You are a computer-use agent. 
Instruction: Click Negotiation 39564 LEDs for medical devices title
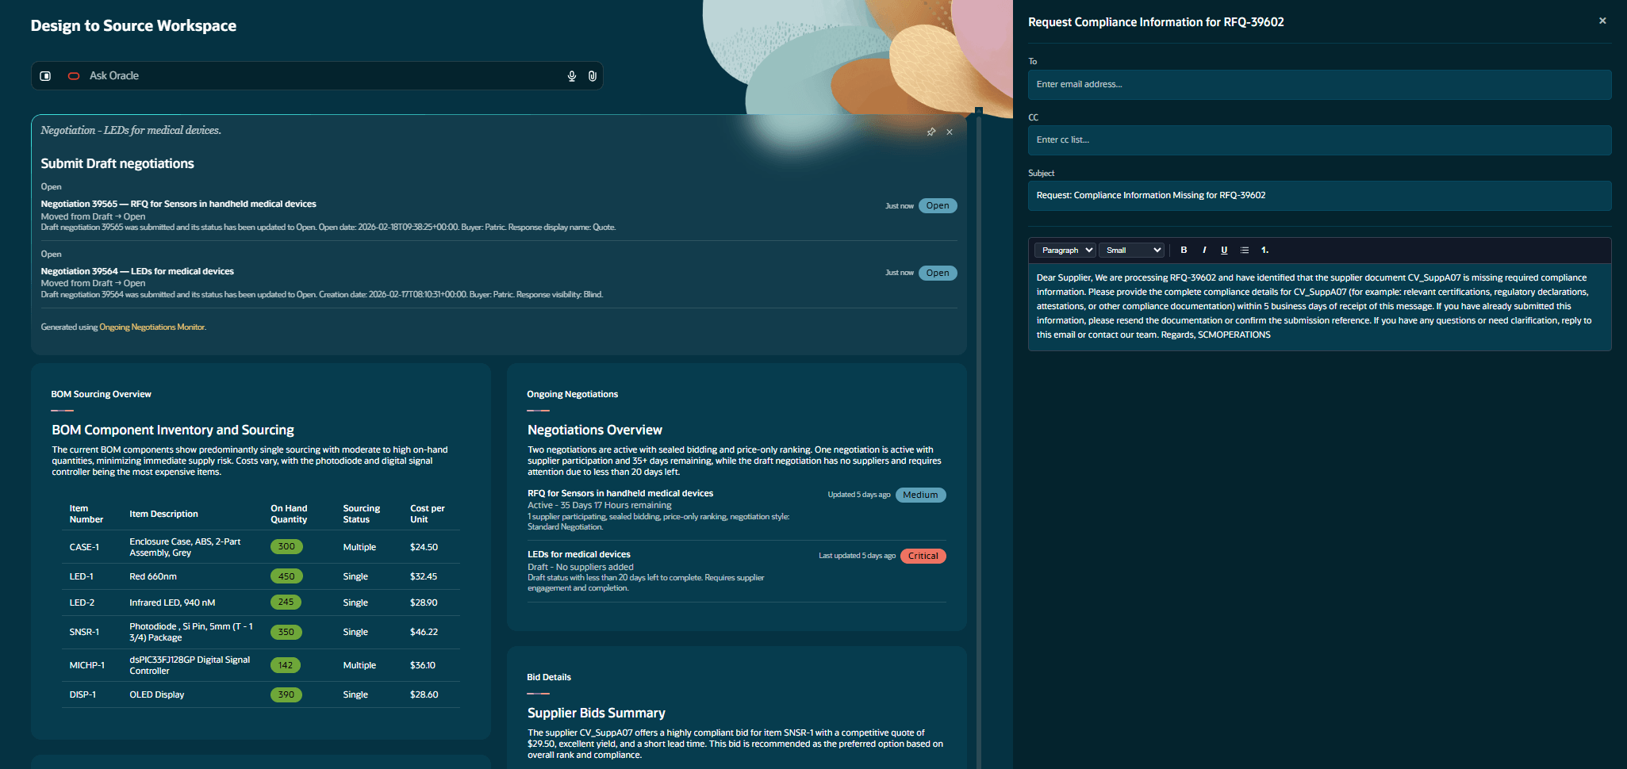pos(137,271)
